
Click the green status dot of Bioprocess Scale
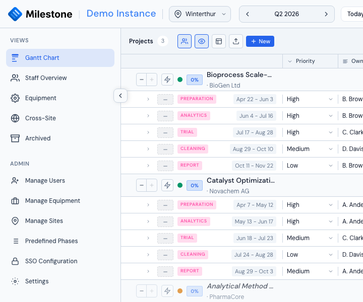click(x=180, y=80)
